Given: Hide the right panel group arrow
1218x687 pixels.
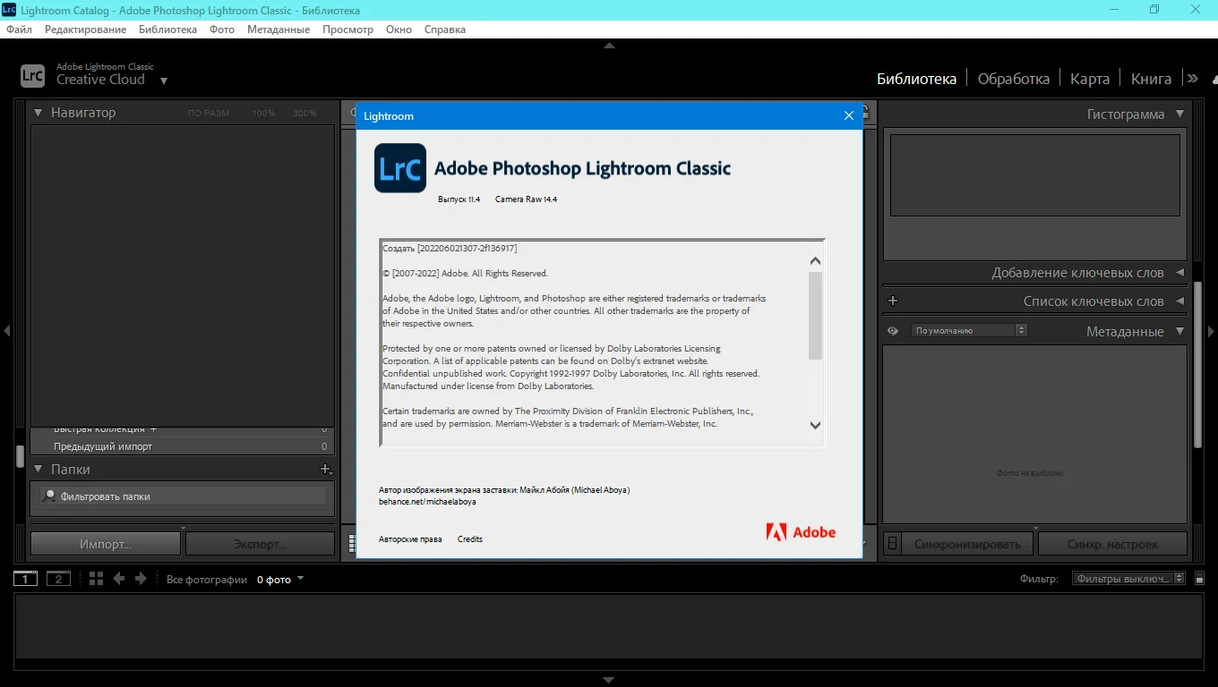Looking at the screenshot, I should [x=1212, y=331].
